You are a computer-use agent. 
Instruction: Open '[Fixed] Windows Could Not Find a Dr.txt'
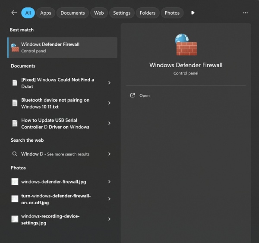point(63,83)
